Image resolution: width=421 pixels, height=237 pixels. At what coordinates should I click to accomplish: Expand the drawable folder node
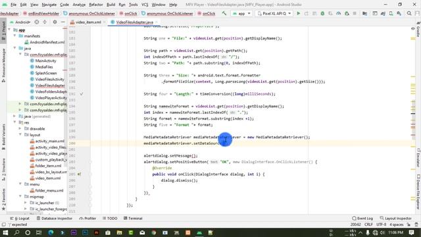20,129
